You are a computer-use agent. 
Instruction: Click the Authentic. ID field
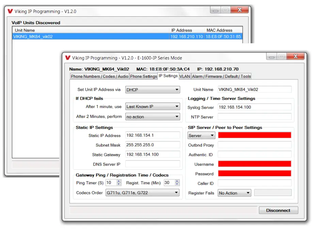coord(254,154)
